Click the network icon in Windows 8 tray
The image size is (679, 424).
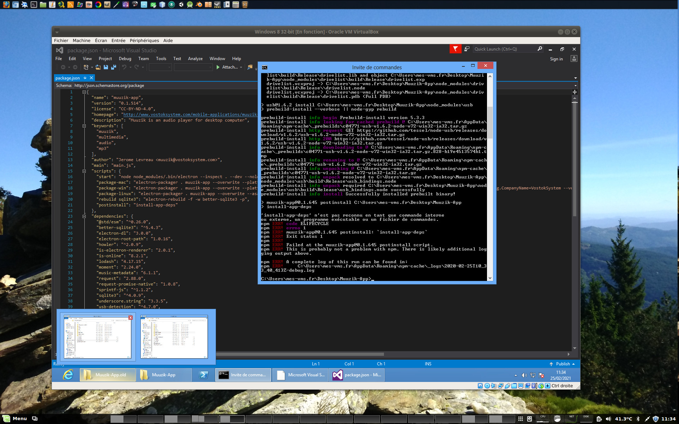point(533,375)
